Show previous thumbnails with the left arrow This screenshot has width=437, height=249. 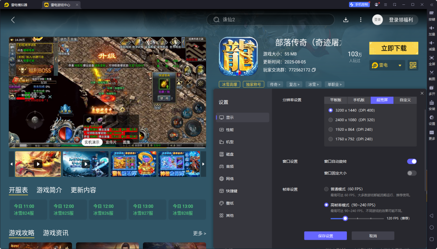(x=11, y=164)
